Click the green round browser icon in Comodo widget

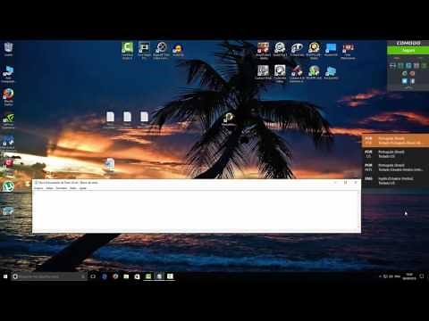[405, 73]
